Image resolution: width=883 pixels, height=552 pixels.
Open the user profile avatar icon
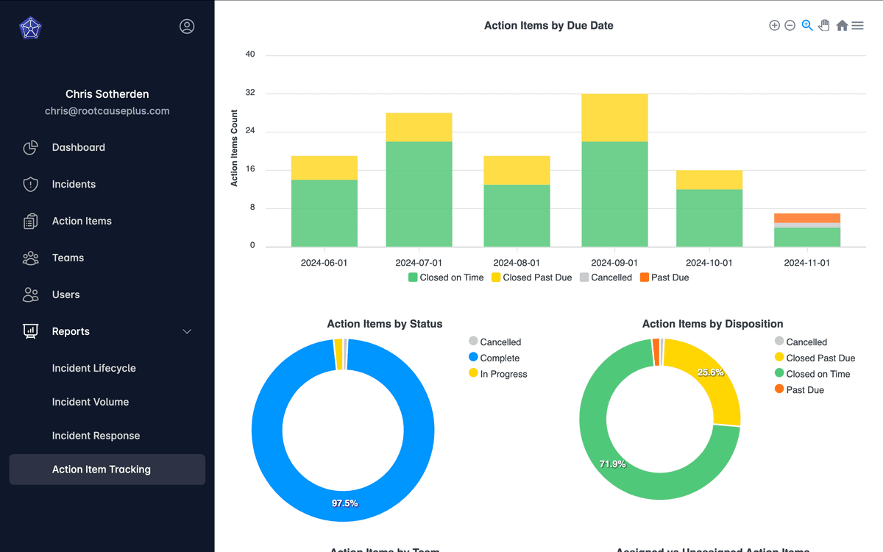click(x=187, y=26)
